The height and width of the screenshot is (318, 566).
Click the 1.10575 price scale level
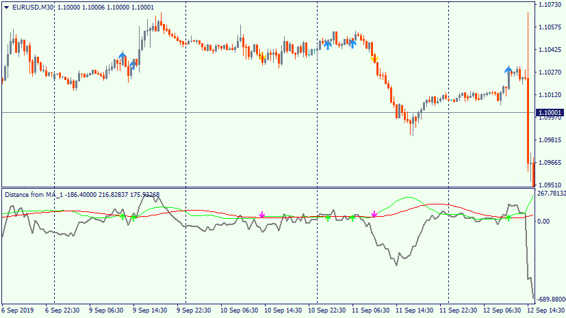[x=550, y=27]
